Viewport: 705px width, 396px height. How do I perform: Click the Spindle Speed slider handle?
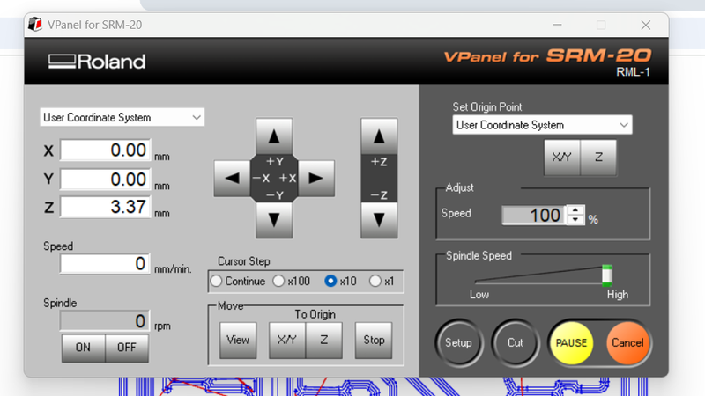(607, 275)
